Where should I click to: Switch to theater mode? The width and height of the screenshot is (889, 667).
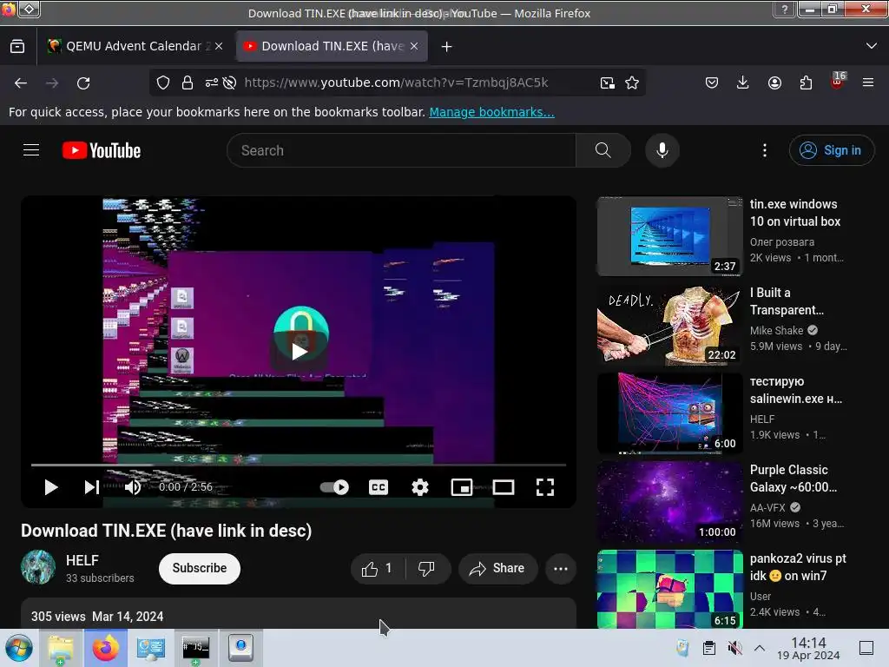pos(504,487)
